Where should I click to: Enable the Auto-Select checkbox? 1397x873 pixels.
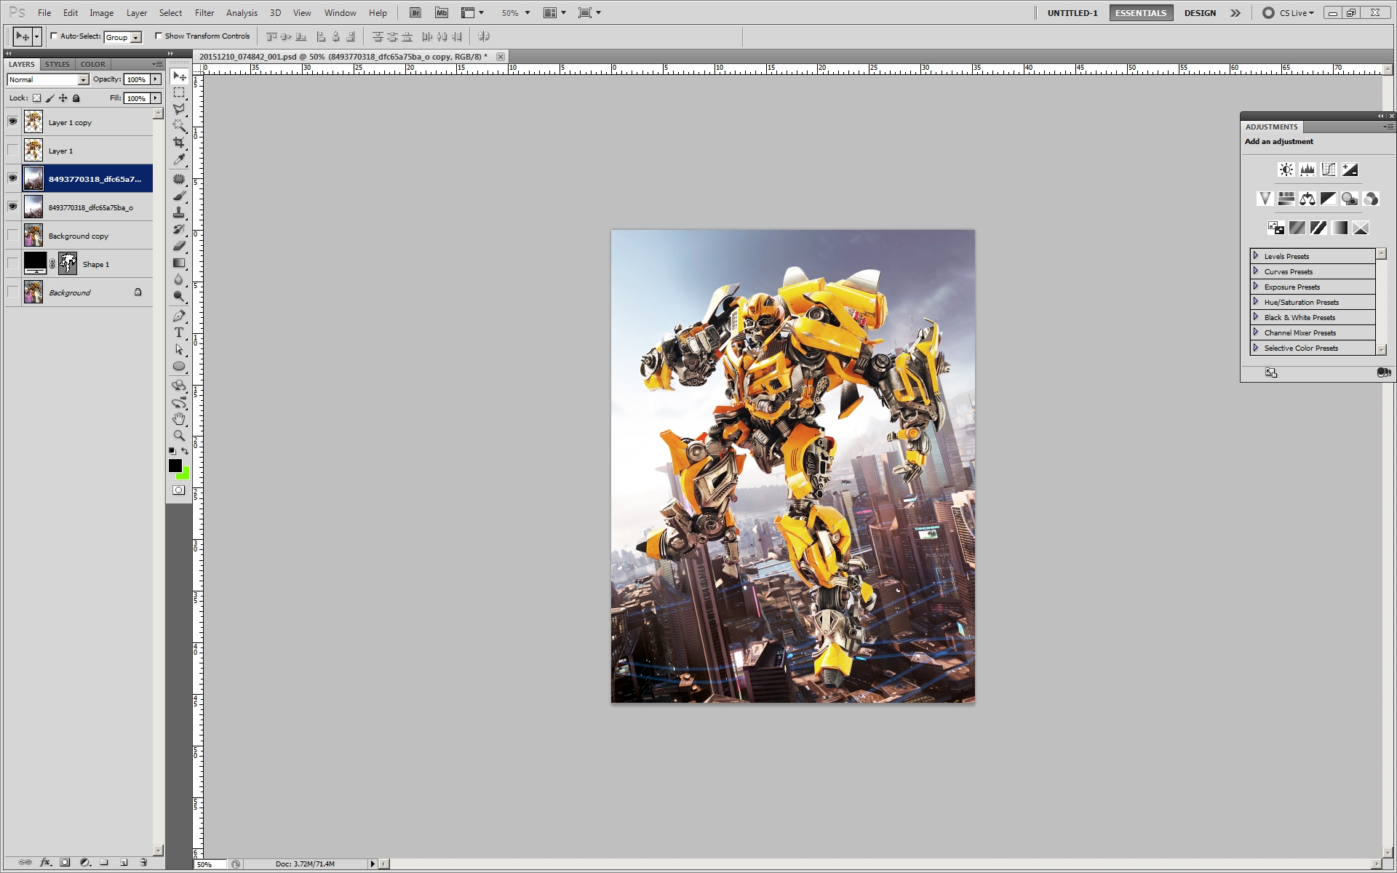tap(54, 36)
